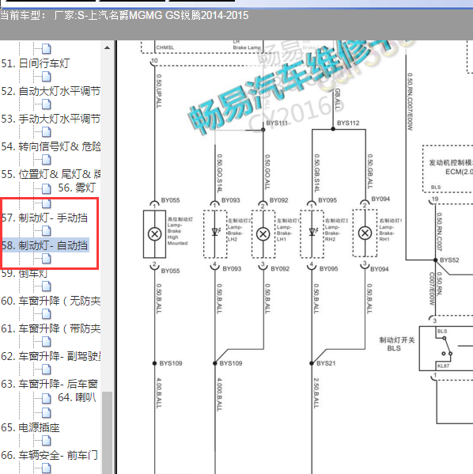Click the '高位制动灯 Lamp-Brake High Mounted' label
473x474 pixels.
(x=180, y=231)
